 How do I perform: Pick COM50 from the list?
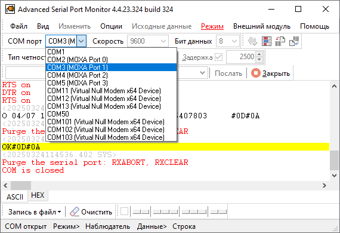click(111, 114)
